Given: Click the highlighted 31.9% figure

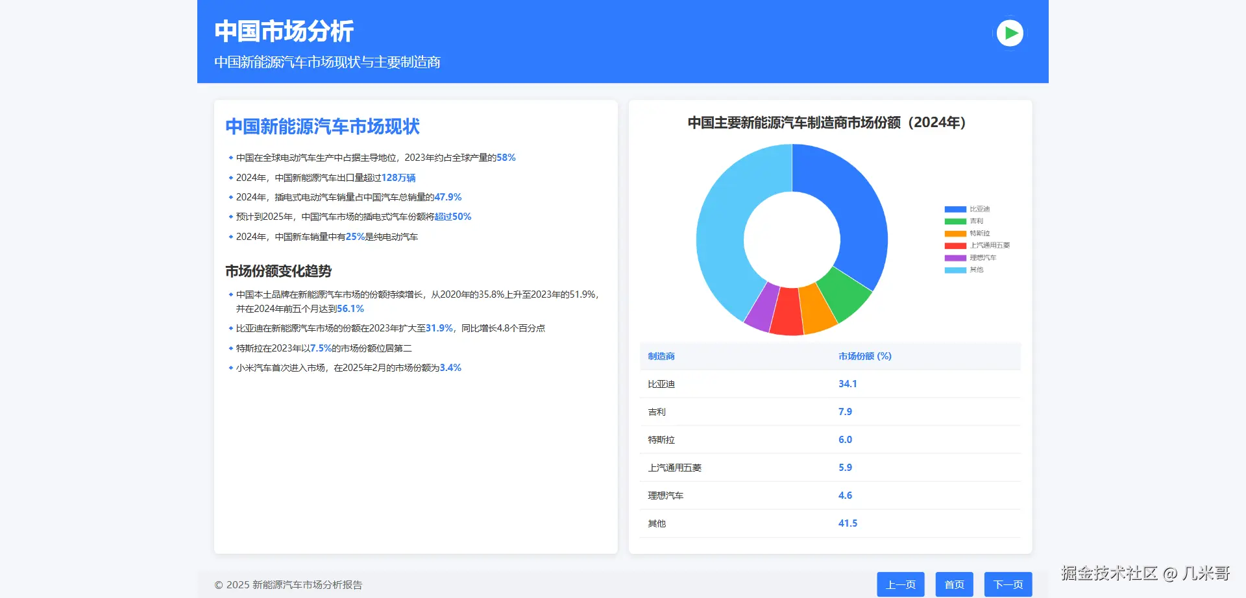Looking at the screenshot, I should coord(439,328).
